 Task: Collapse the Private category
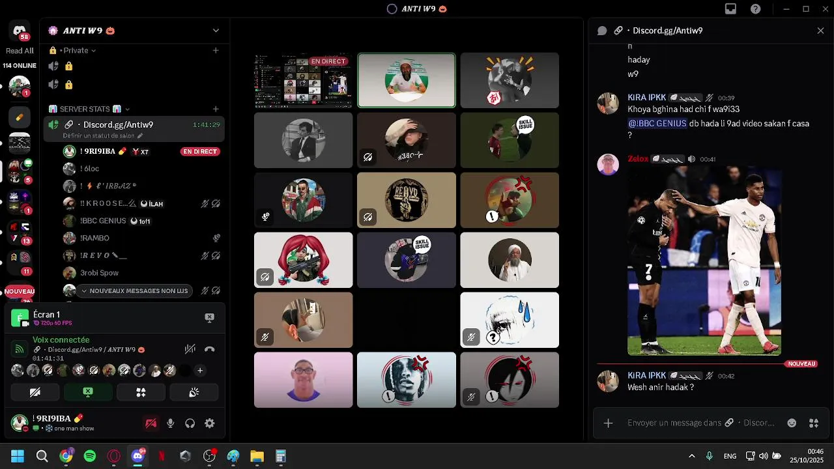tap(79, 50)
